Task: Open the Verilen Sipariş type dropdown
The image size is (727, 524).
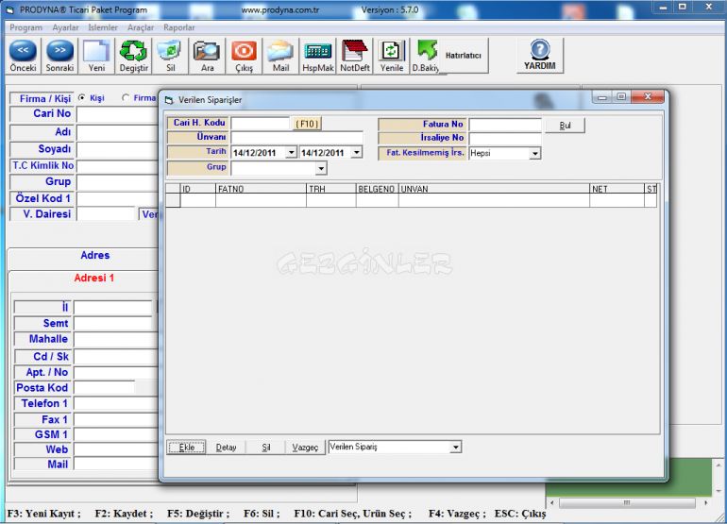Action: point(456,447)
